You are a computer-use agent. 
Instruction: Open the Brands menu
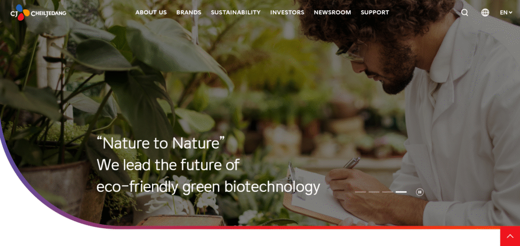(x=189, y=13)
